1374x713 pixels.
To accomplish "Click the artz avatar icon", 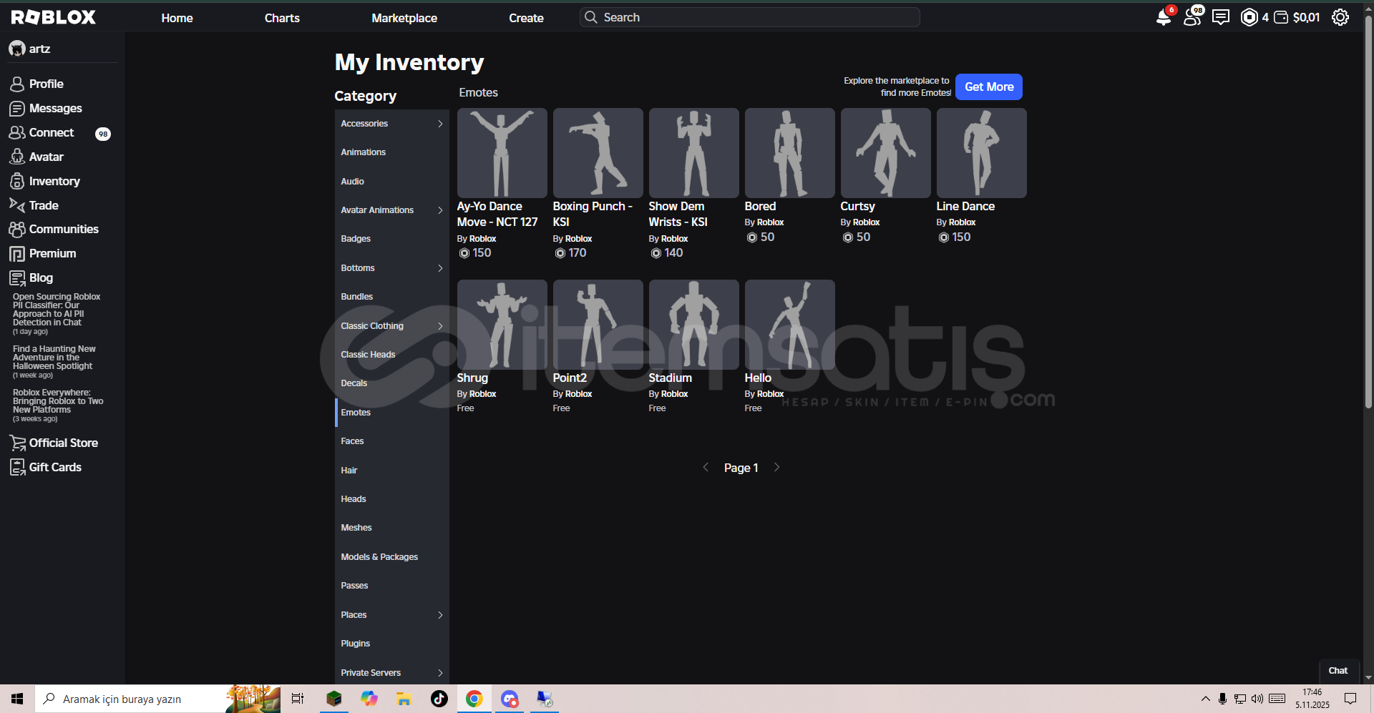I will pyautogui.click(x=17, y=49).
